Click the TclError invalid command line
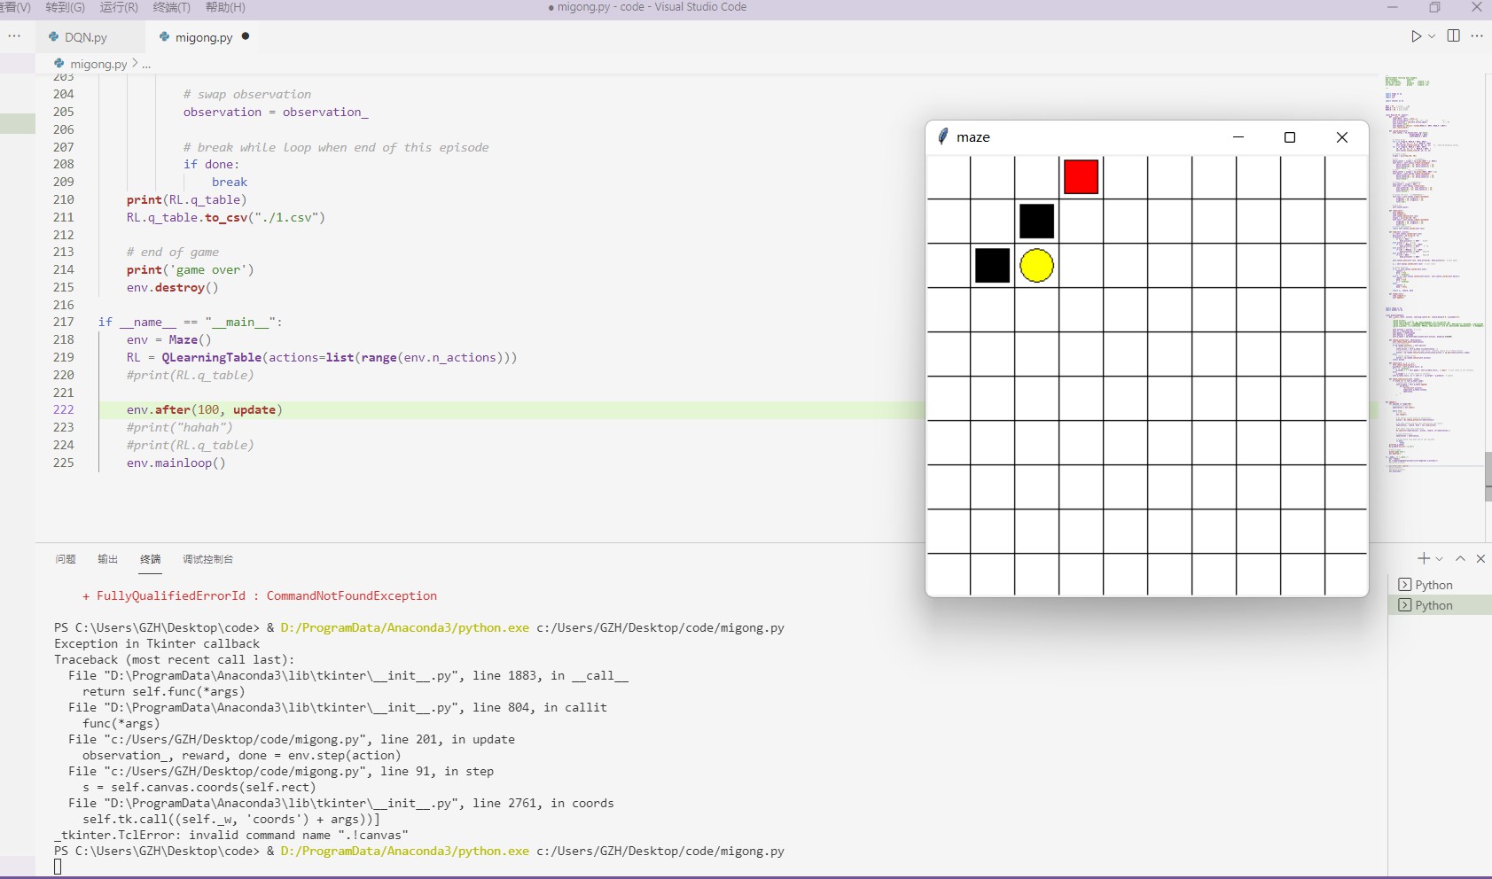This screenshot has width=1492, height=879. (230, 835)
